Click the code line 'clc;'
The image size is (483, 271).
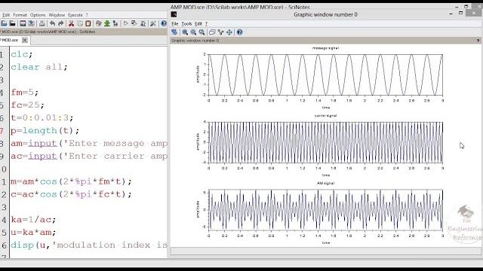coord(22,54)
